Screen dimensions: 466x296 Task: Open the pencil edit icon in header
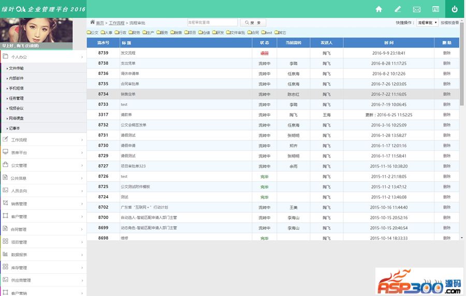398,9
